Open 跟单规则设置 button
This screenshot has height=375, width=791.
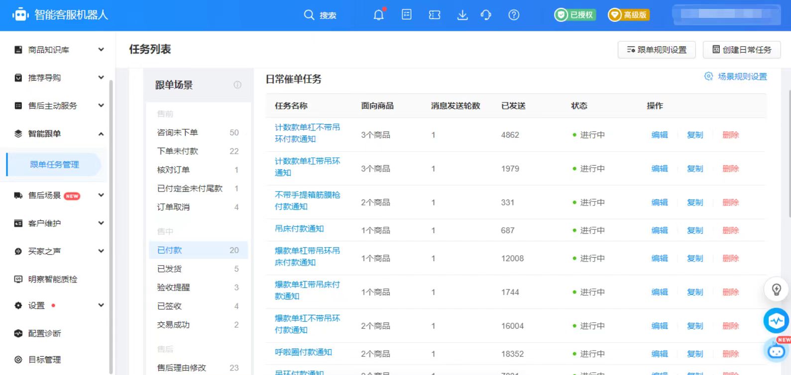(x=657, y=50)
